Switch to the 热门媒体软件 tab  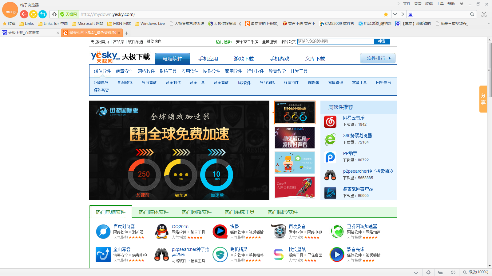click(153, 212)
